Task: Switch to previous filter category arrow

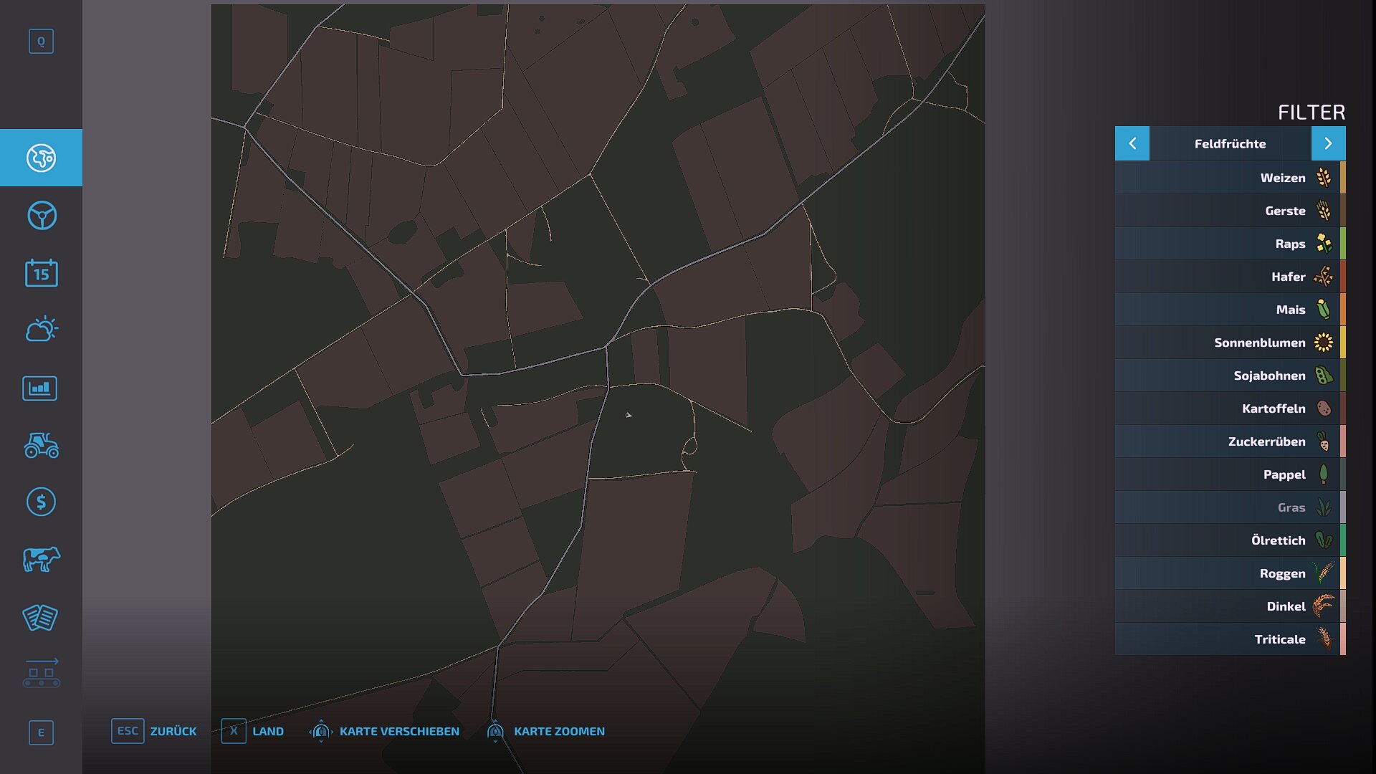Action: 1132,143
